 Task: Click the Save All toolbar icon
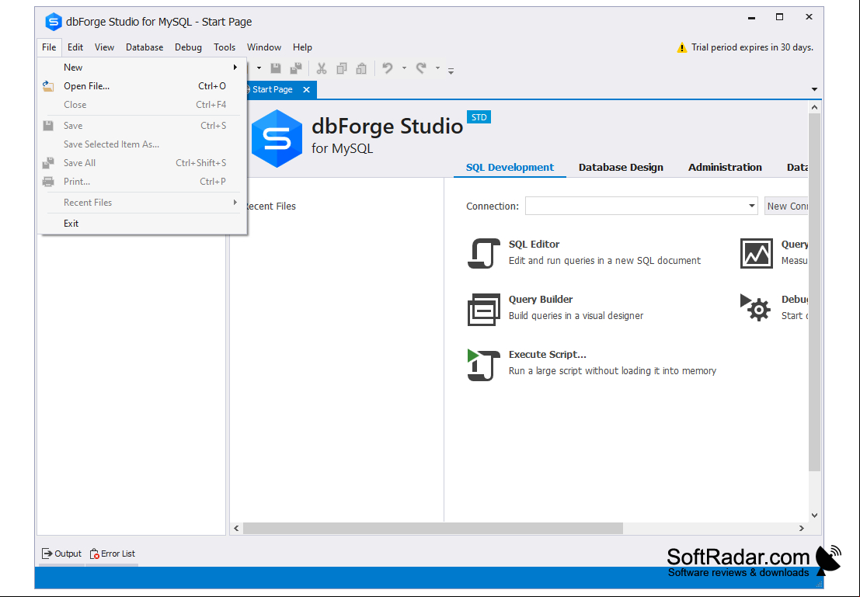(296, 68)
